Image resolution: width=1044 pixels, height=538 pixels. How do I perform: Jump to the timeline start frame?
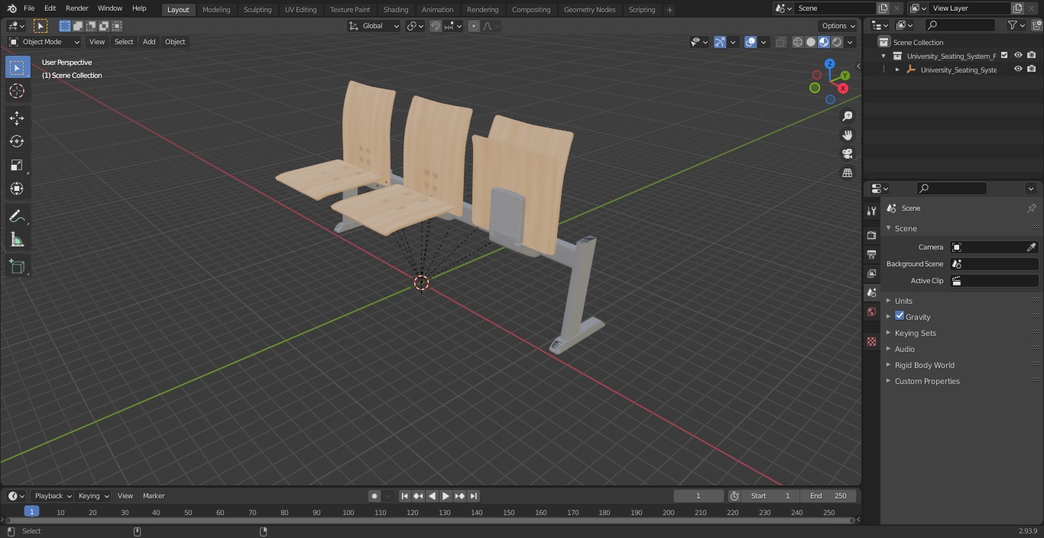point(404,496)
